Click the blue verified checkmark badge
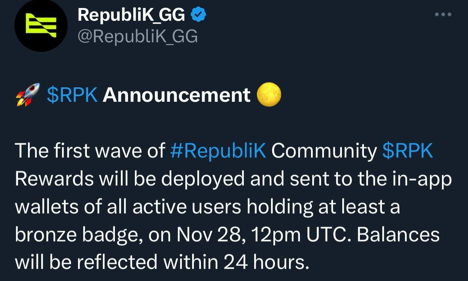This screenshot has width=468, height=281. pyautogui.click(x=199, y=14)
